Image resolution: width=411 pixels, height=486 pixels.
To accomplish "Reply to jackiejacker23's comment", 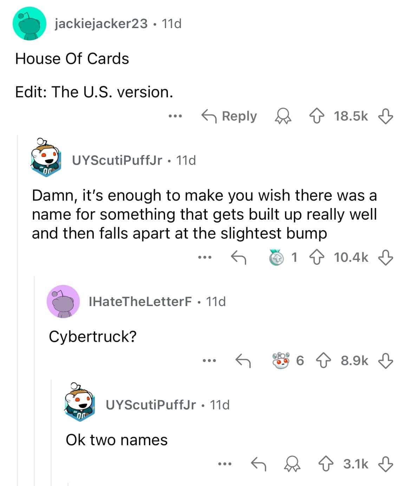I will tap(229, 116).
